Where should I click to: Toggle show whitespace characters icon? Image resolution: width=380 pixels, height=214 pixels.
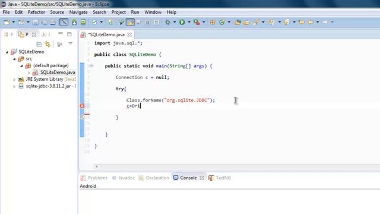pyautogui.click(x=156, y=23)
